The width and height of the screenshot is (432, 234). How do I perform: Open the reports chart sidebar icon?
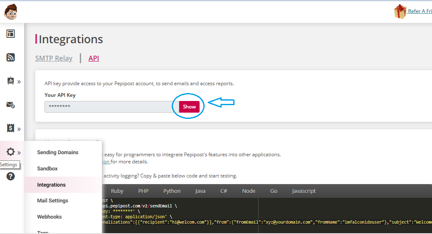[10, 81]
